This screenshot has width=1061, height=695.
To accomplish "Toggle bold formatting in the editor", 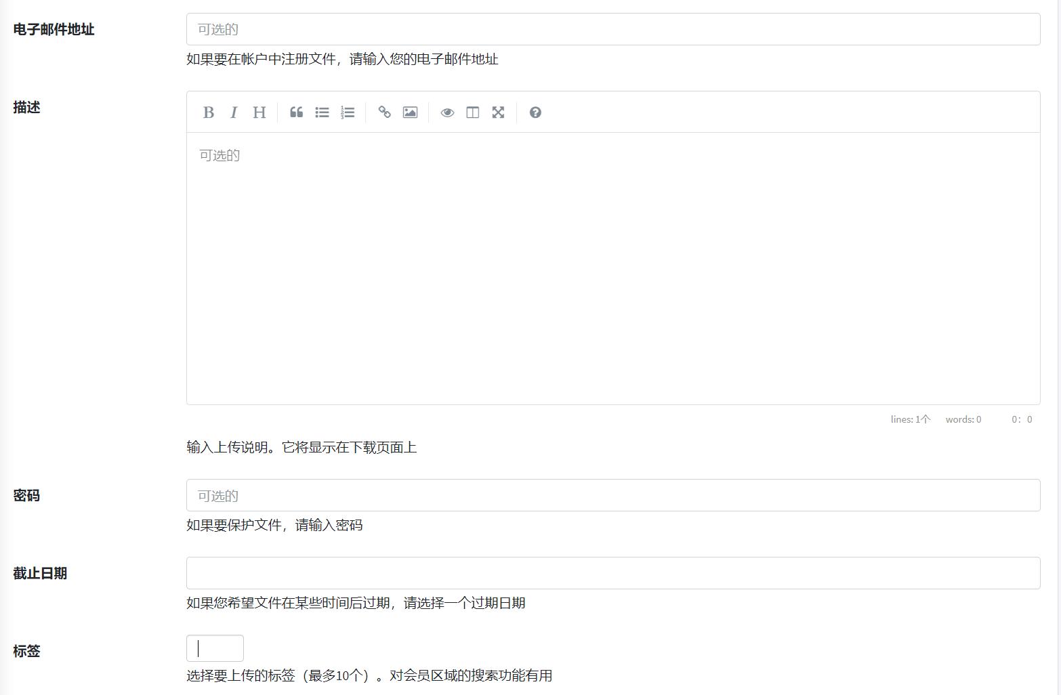I will tap(209, 112).
